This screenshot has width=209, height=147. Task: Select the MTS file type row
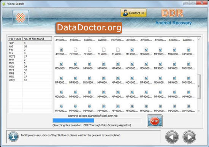point(30,77)
